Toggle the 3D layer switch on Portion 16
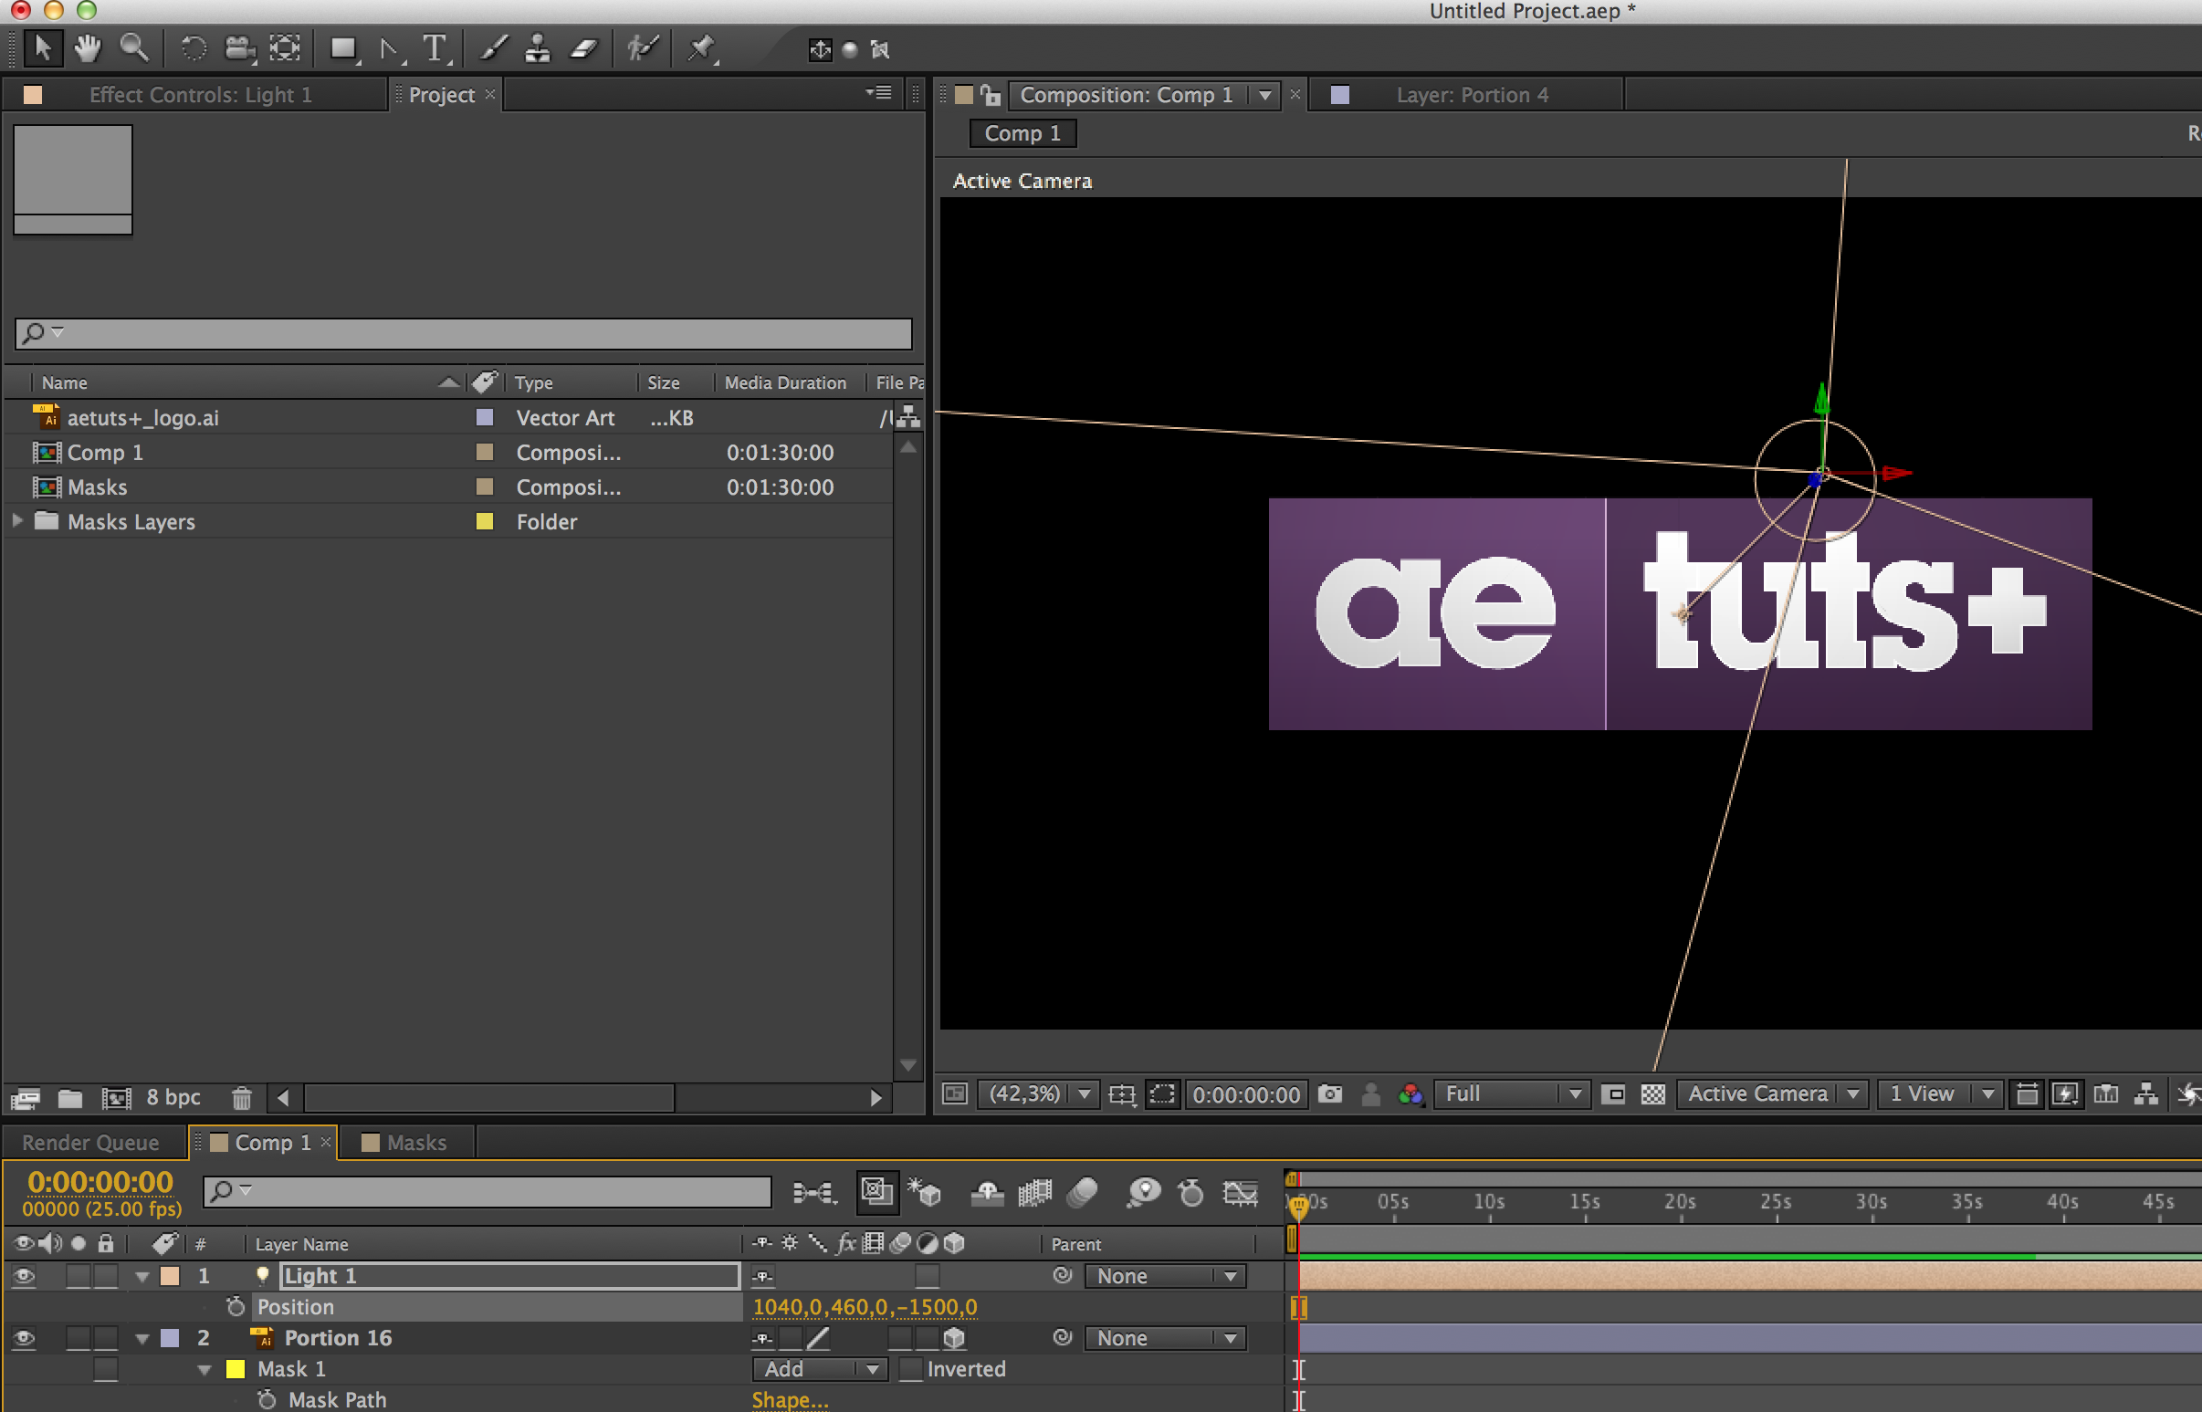Screen dimensions: 2202x1412 (x=955, y=1338)
